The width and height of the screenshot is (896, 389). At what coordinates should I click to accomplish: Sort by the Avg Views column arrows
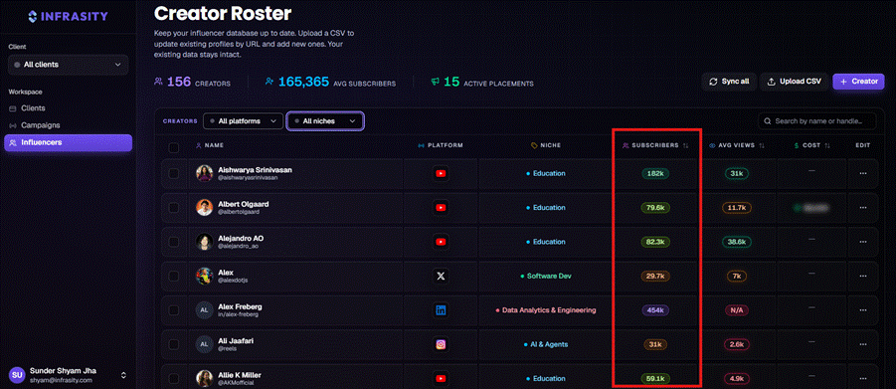[762, 146]
